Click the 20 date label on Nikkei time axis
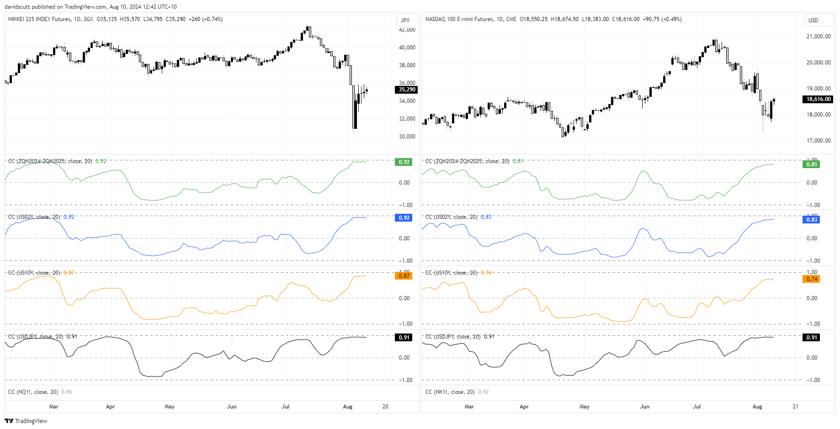This screenshot has width=840, height=429. click(385, 407)
